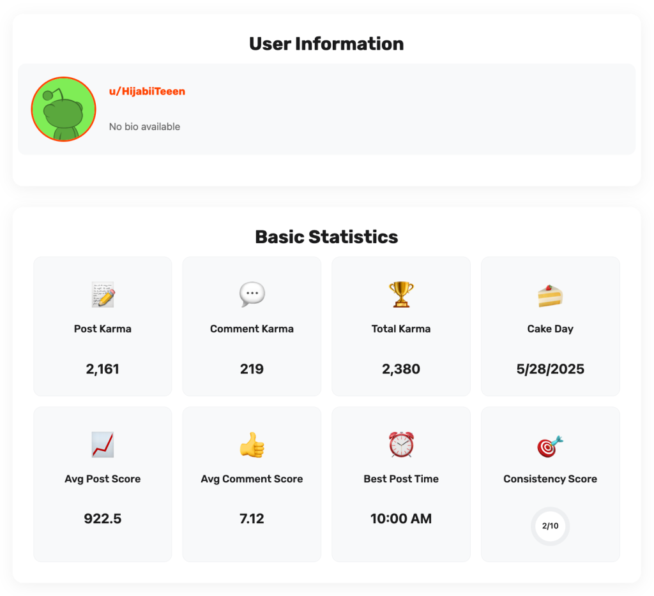This screenshot has width=654, height=596.
Task: Click the memo pencil Post Karma icon
Action: tap(103, 295)
